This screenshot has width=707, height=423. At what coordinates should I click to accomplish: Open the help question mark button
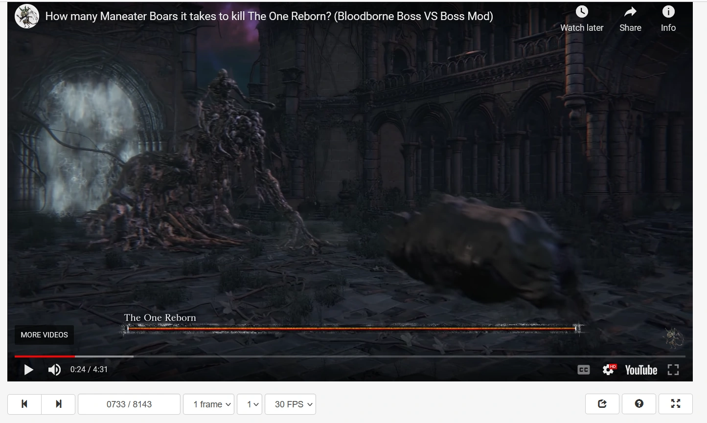tap(639, 403)
